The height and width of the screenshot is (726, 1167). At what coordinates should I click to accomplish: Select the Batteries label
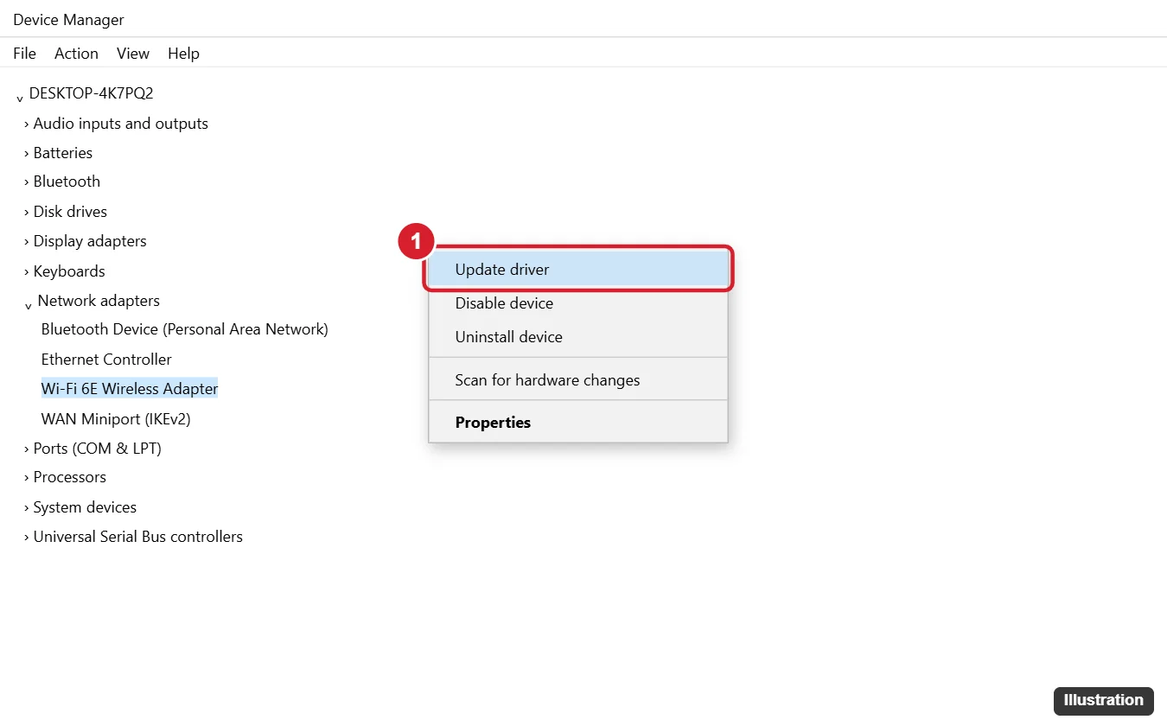[63, 153]
